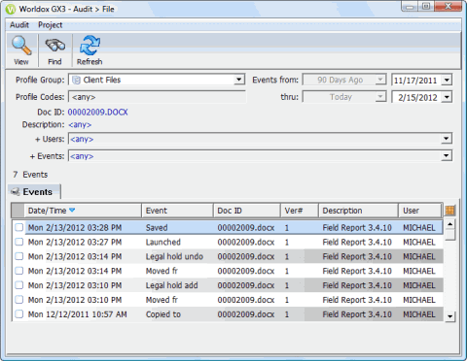The width and height of the screenshot is (467, 361).
Task: Open the 11/17/2011 date picker arrow
Action: [x=448, y=80]
